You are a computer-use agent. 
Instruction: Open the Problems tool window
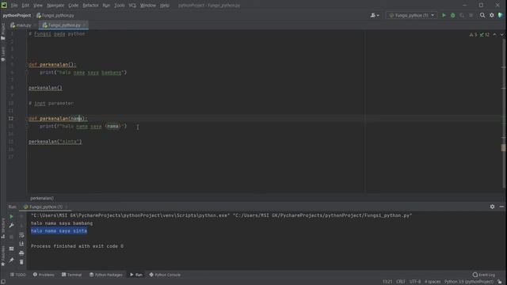(44, 275)
